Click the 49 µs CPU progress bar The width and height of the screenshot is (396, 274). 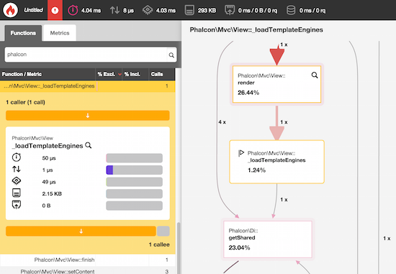point(134,182)
